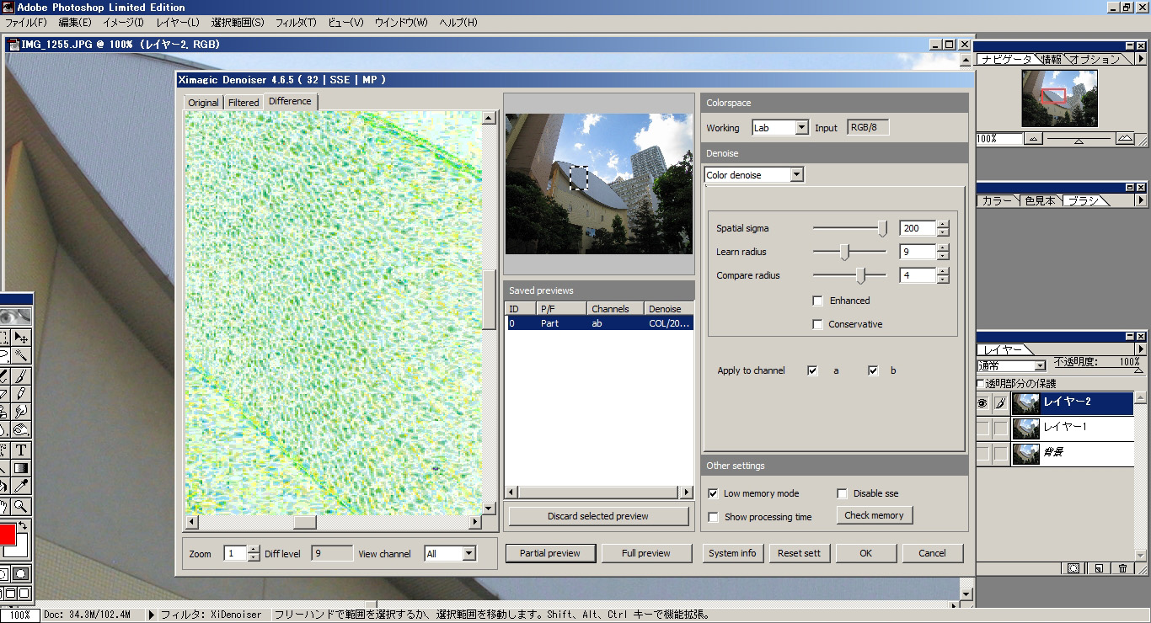Select the Rubber Stamp tool
Screen dimensions: 1151x623
4,411
